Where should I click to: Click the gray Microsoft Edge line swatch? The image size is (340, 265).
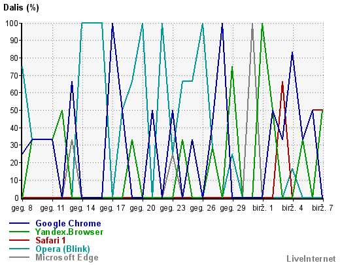(19, 257)
